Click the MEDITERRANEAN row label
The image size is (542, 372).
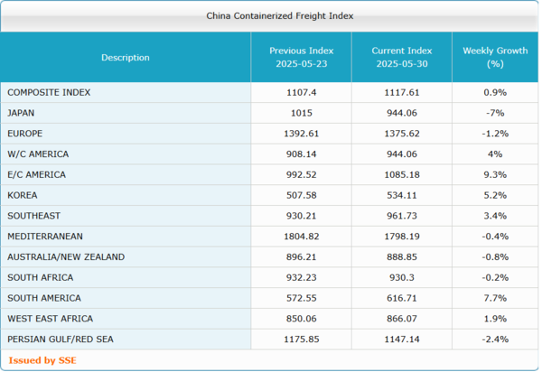click(x=45, y=237)
